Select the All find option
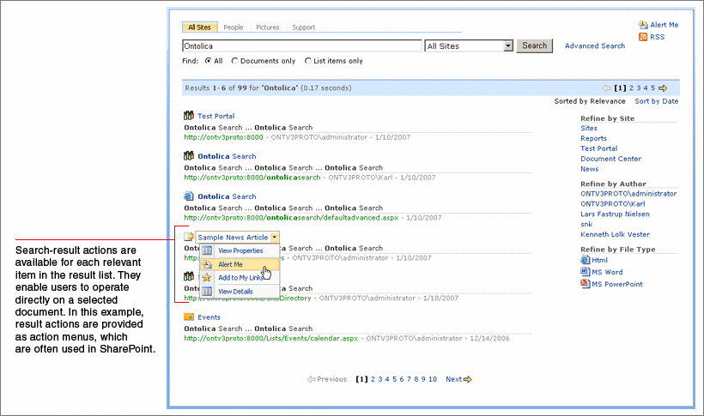Screen dimensions: 704x416 [x=209, y=61]
